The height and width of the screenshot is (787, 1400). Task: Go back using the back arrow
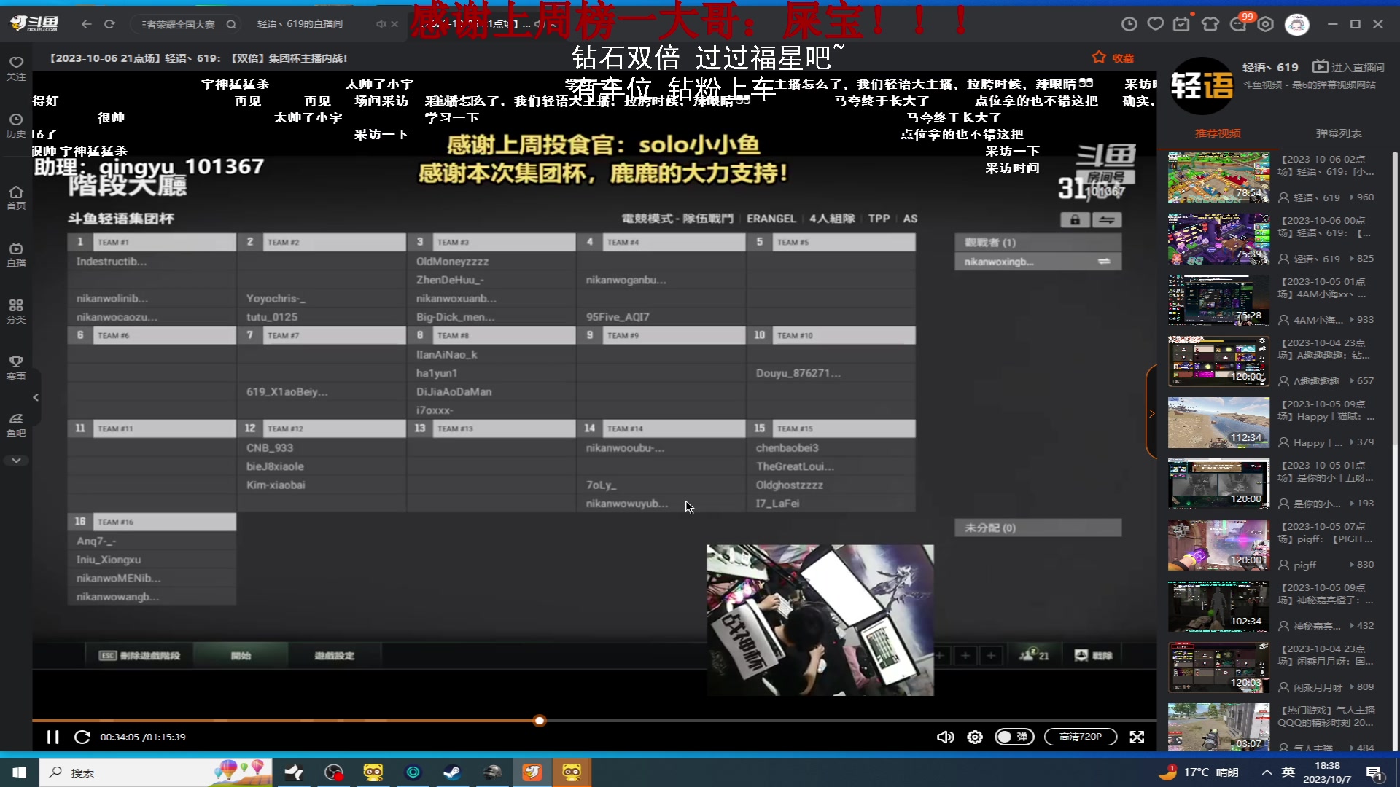click(87, 24)
